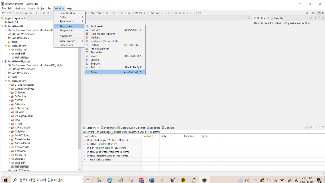The height and width of the screenshot is (183, 325).
Task: Select the Java Task (2 items) row
Action: pyautogui.click(x=100, y=160)
